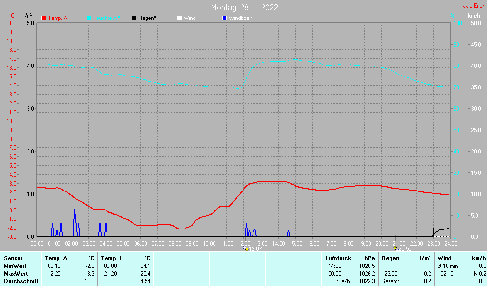The image size is (487, 286).
Task: Click the 'Jarz Erich' author text
Action: pos(474,6)
